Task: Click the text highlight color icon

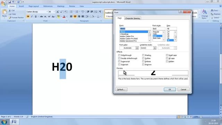Action: (58, 17)
